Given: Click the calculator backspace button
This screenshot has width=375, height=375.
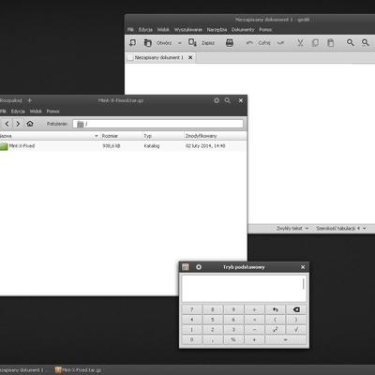Looking at the screenshot, I should [296, 309].
